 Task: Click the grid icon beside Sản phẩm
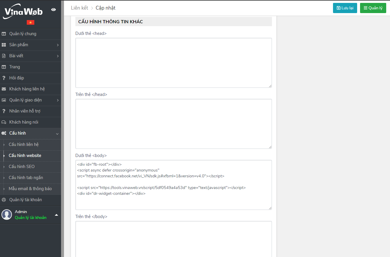pos(4,45)
